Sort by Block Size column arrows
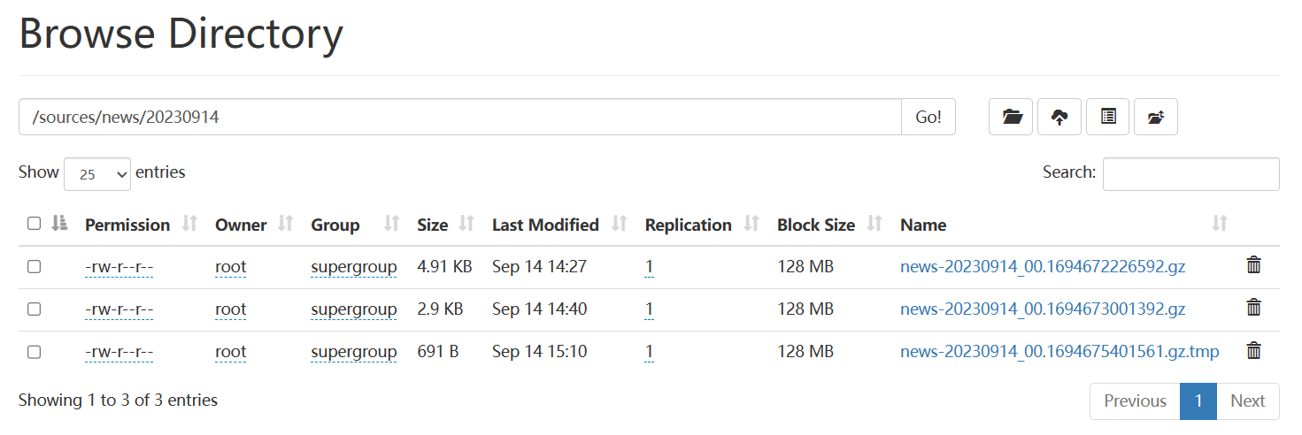The image size is (1302, 435). 874,225
